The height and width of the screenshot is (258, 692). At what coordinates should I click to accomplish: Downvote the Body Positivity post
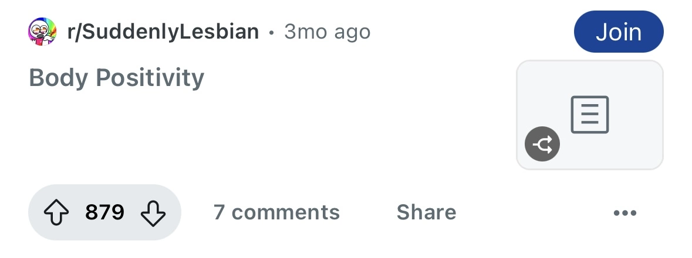click(154, 212)
